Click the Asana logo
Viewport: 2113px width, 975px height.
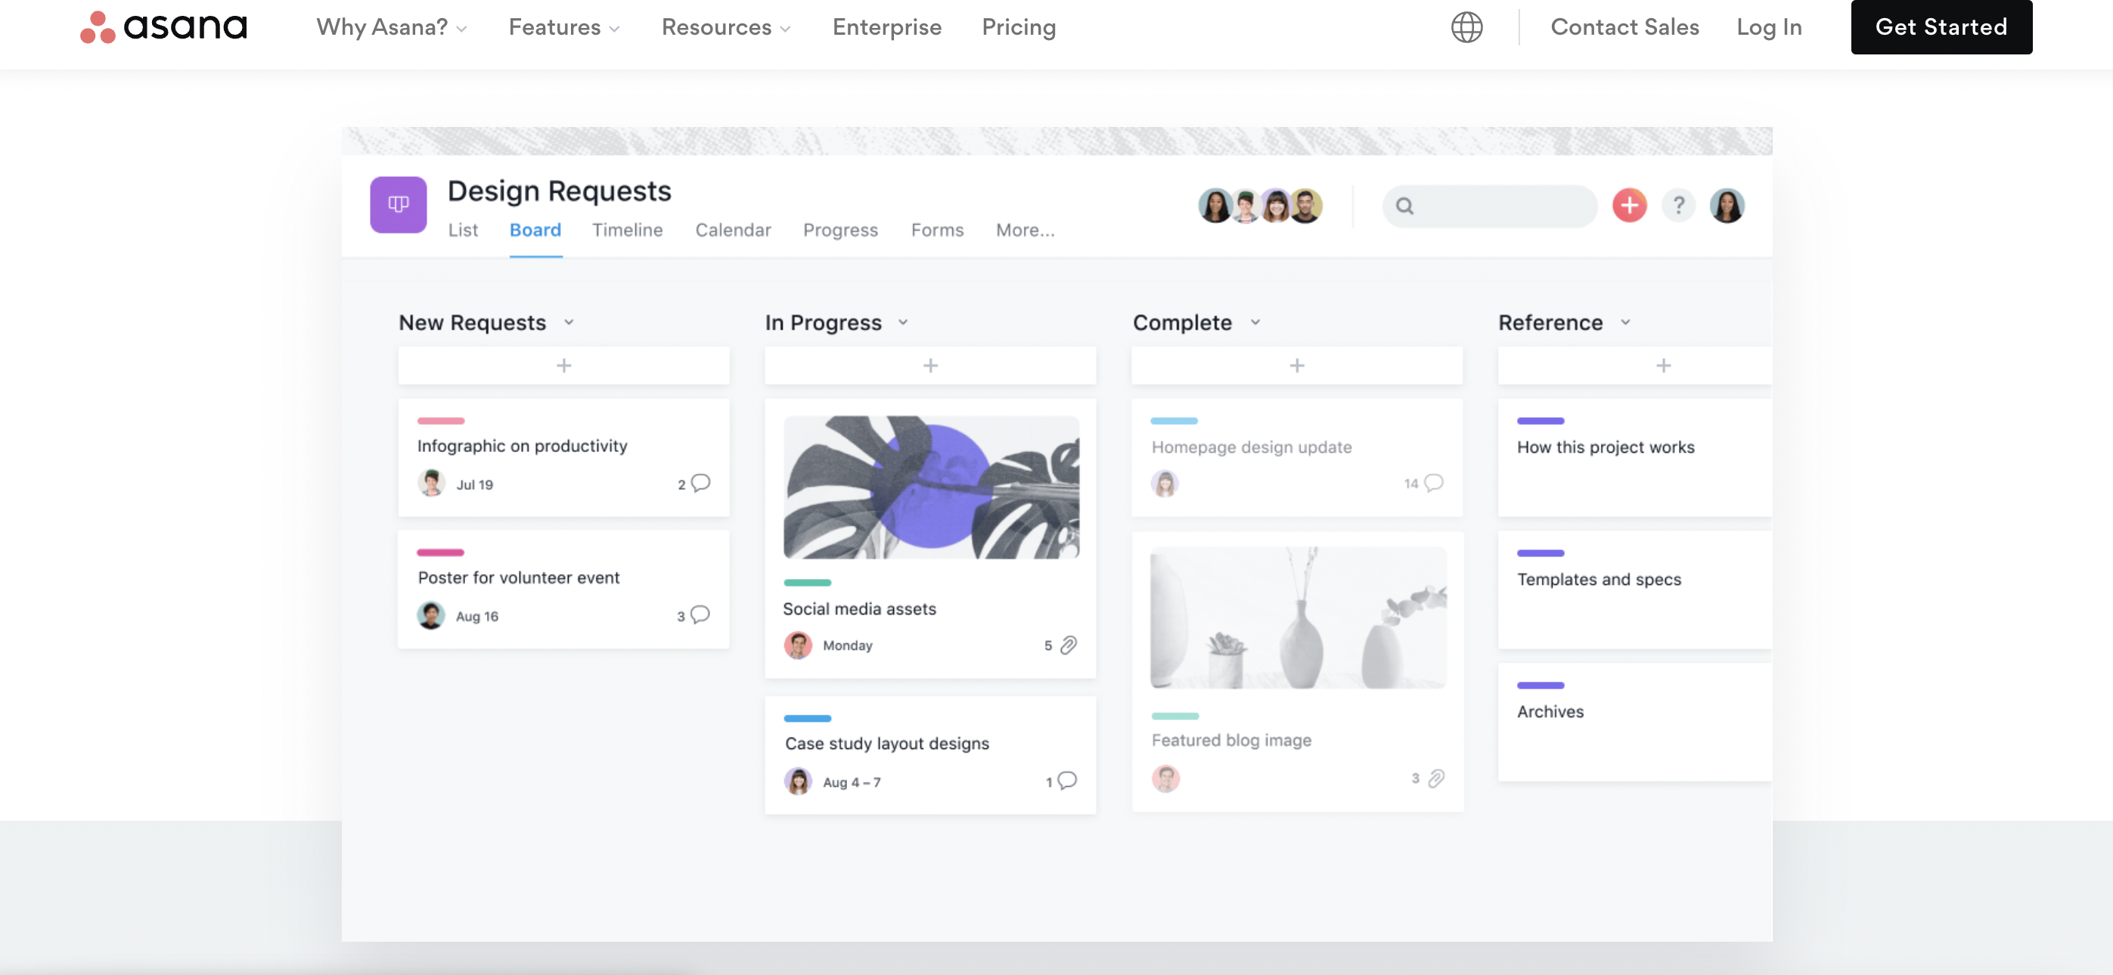pyautogui.click(x=163, y=27)
